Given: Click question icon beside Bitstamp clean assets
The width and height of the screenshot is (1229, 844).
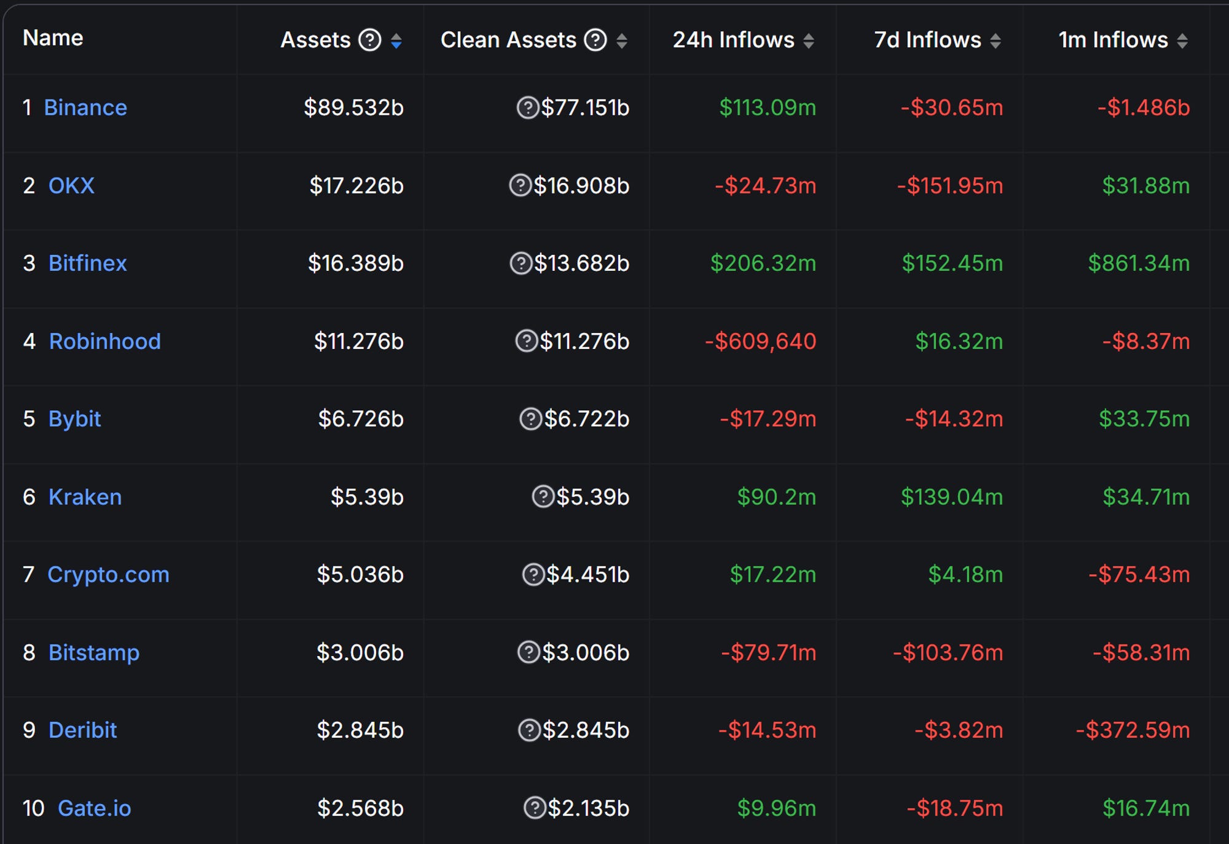Looking at the screenshot, I should [528, 652].
